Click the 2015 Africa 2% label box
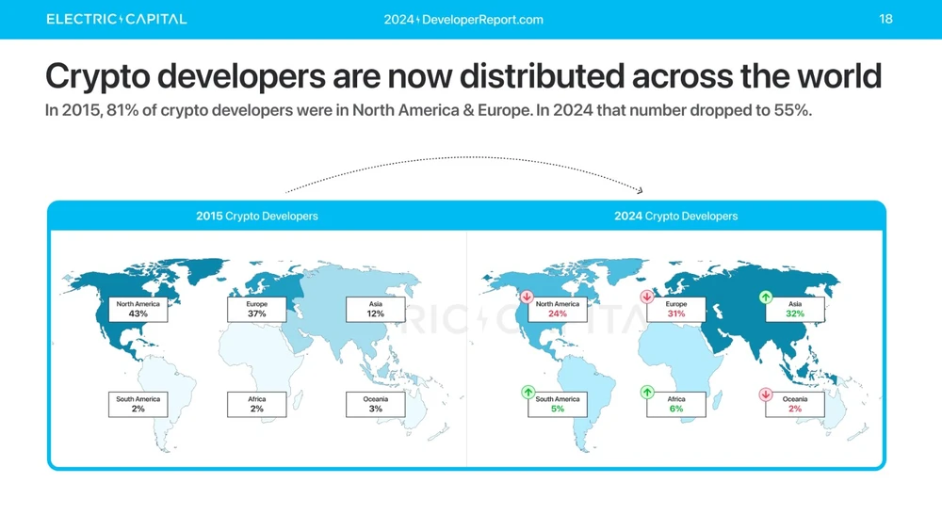This screenshot has width=942, height=515. (x=257, y=404)
